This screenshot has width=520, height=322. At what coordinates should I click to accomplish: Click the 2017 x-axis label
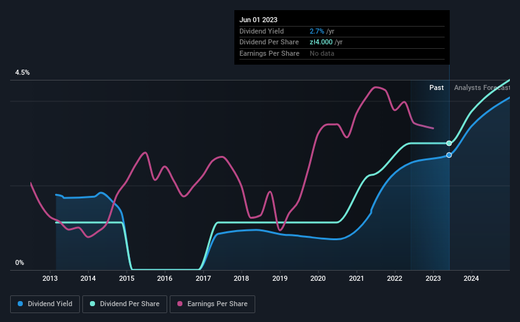click(203, 278)
